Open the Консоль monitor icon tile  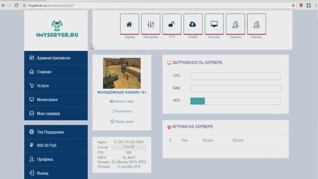[214, 24]
